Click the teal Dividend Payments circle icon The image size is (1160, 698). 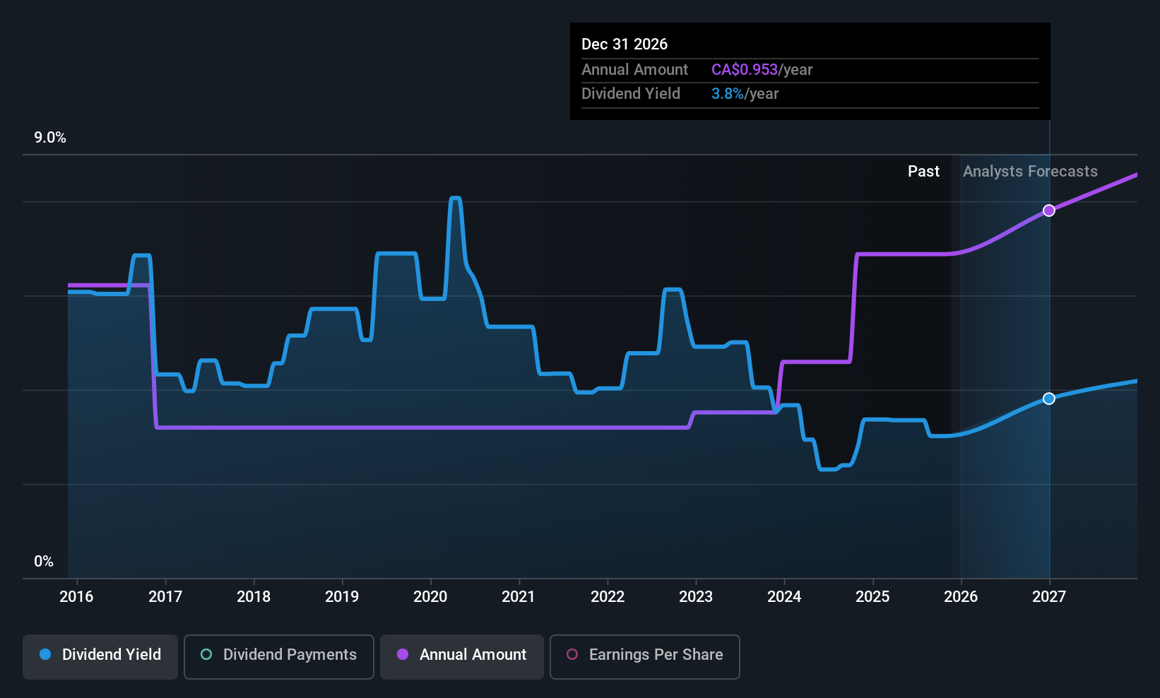[x=206, y=655]
